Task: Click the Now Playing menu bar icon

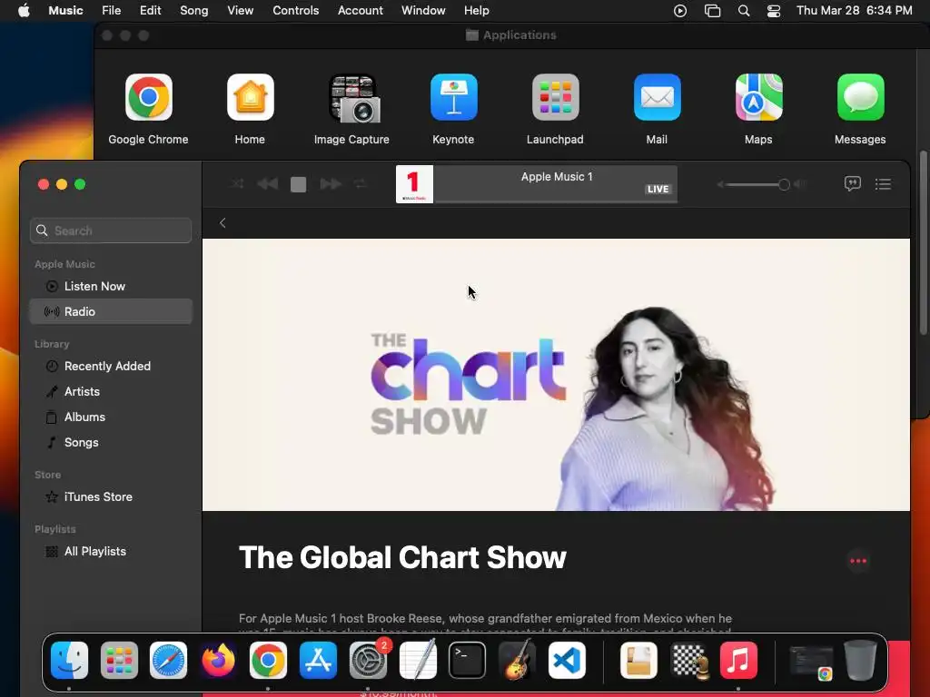Action: pos(680,11)
